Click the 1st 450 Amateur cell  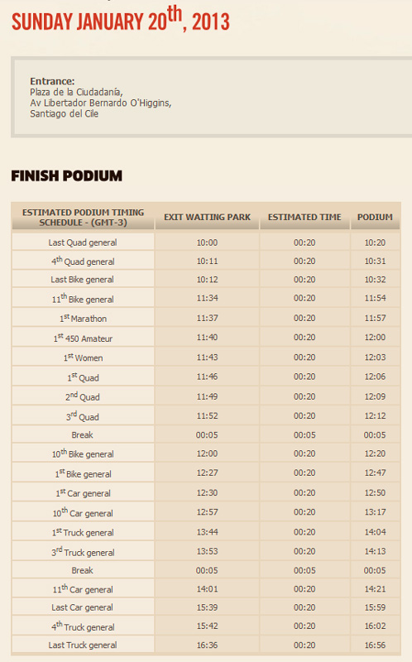click(x=84, y=338)
